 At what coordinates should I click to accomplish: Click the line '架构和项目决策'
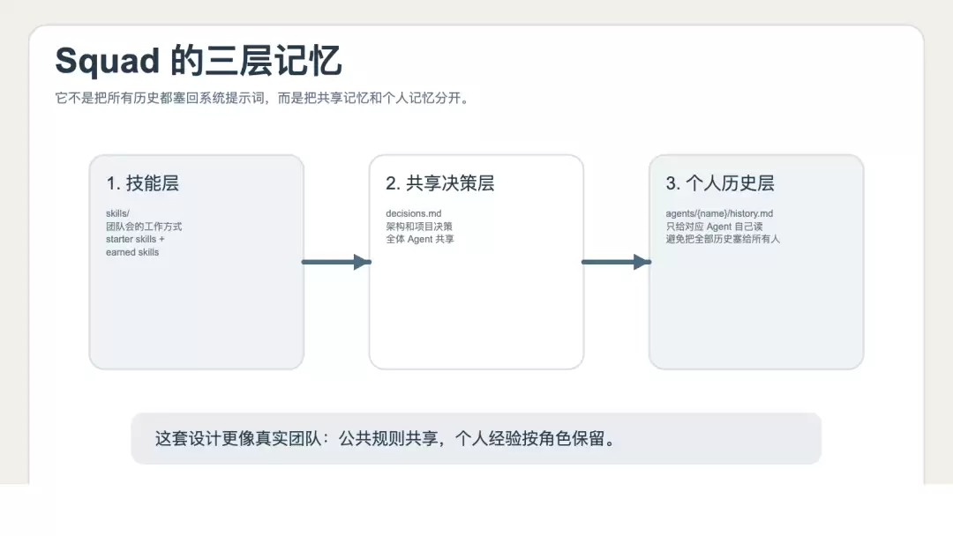[x=419, y=227]
